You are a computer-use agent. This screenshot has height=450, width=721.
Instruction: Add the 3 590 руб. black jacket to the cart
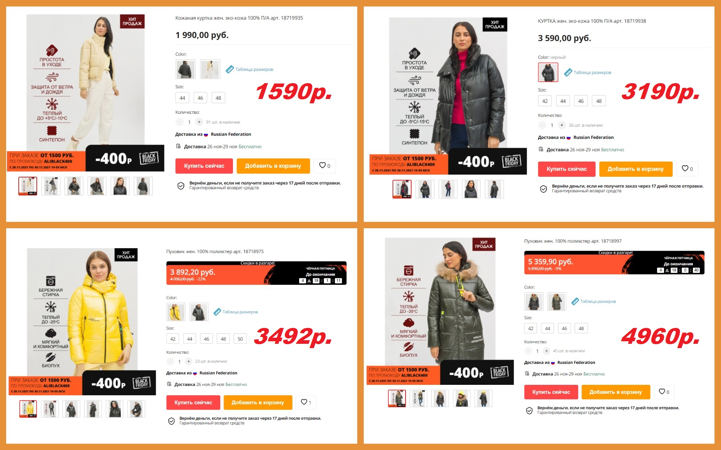[x=636, y=169]
